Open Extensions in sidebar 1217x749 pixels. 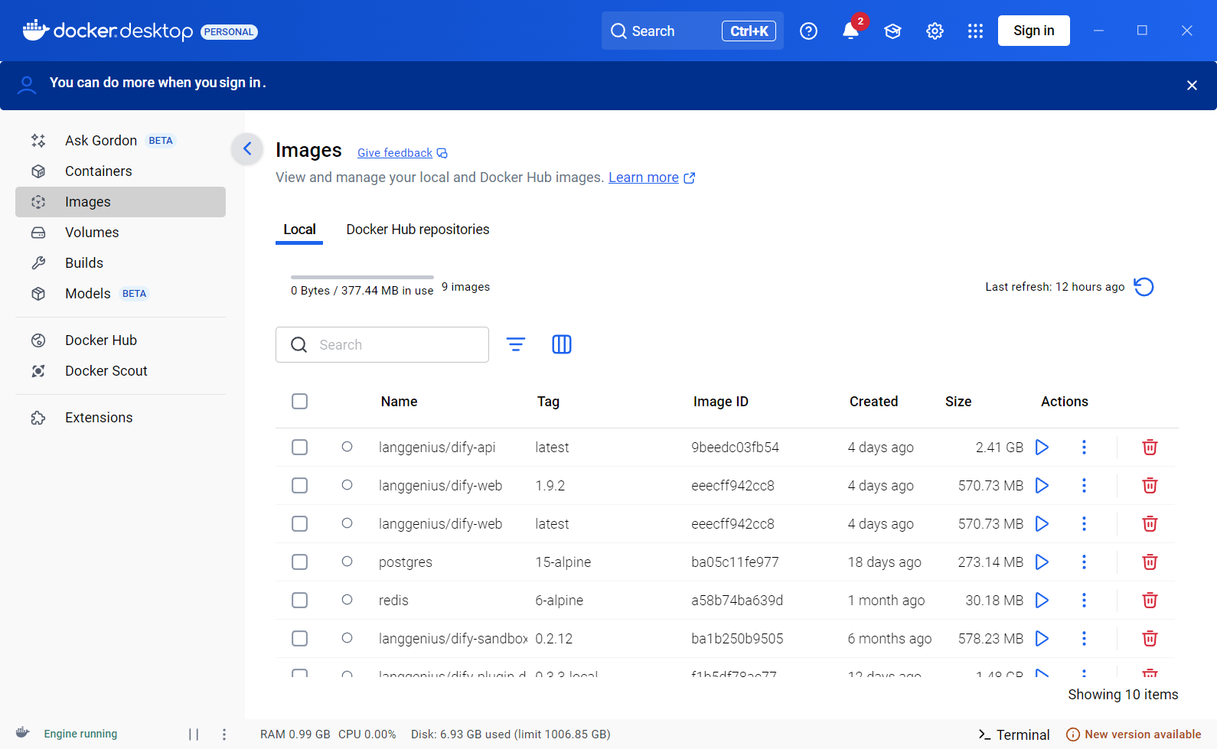tap(120, 418)
